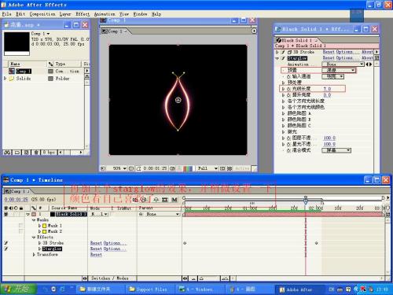Image resolution: width=393 pixels, height=295 pixels.
Task: Open the Animation presets None dropdown
Action: point(343,65)
